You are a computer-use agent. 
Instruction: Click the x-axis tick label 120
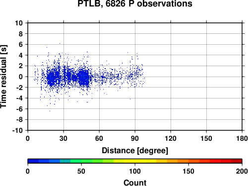coord(171,138)
